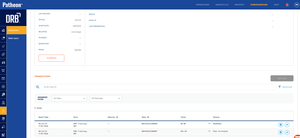The width and height of the screenshot is (300, 138).
Task: Open the star badge sidebar icon
Action: [3, 86]
